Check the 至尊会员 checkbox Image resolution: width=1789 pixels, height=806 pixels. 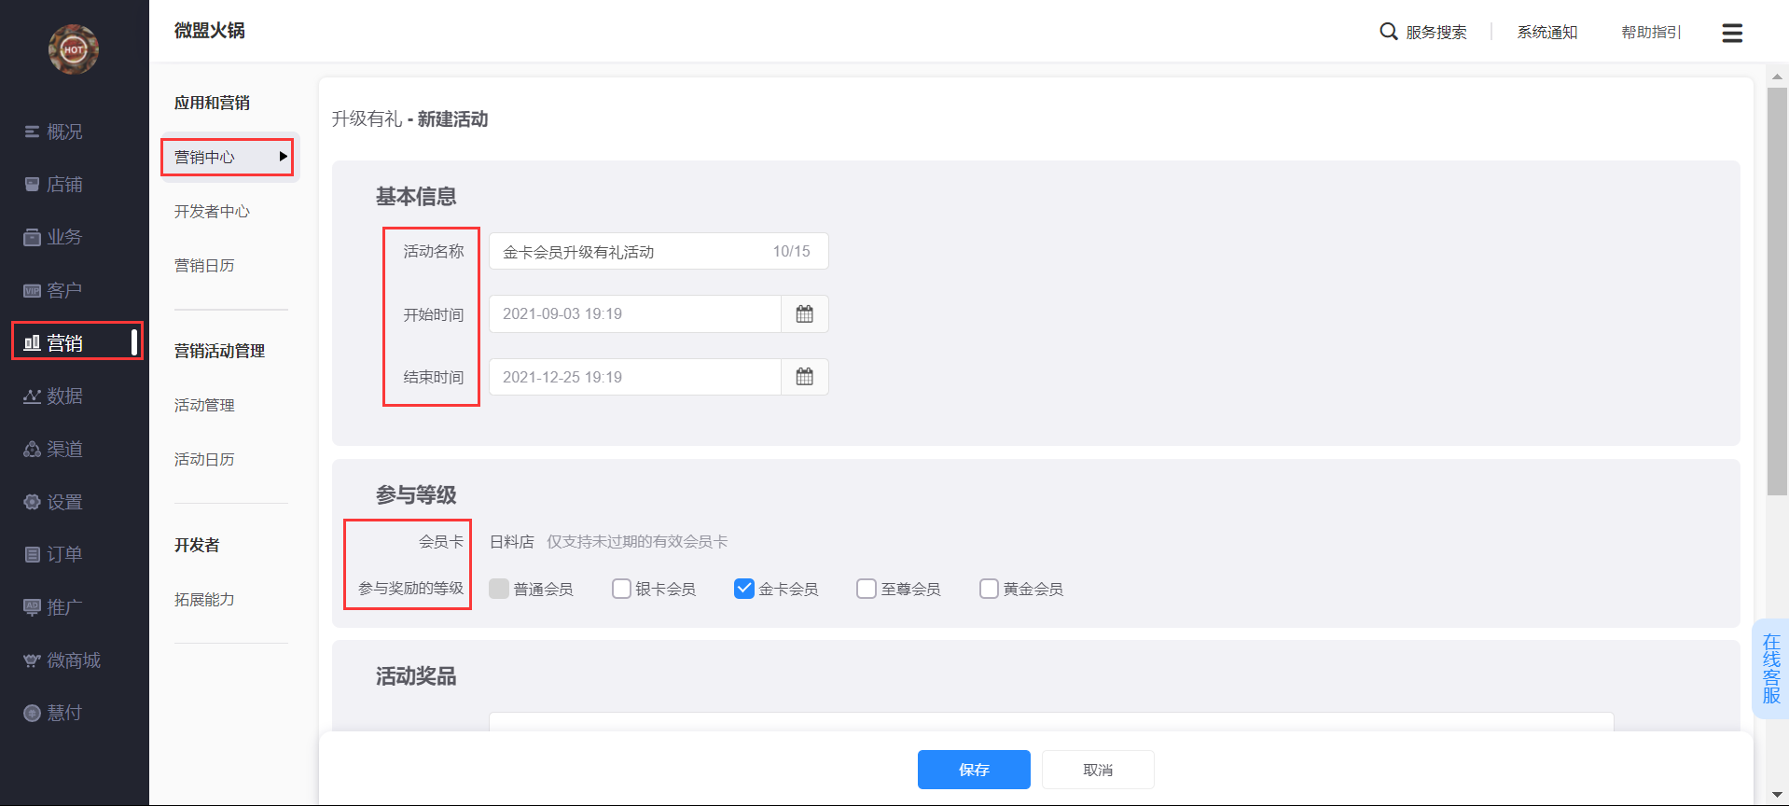pos(867,589)
